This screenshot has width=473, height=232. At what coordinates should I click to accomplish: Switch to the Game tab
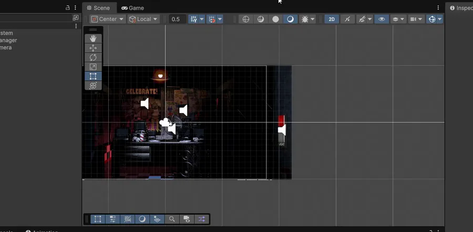coord(133,8)
